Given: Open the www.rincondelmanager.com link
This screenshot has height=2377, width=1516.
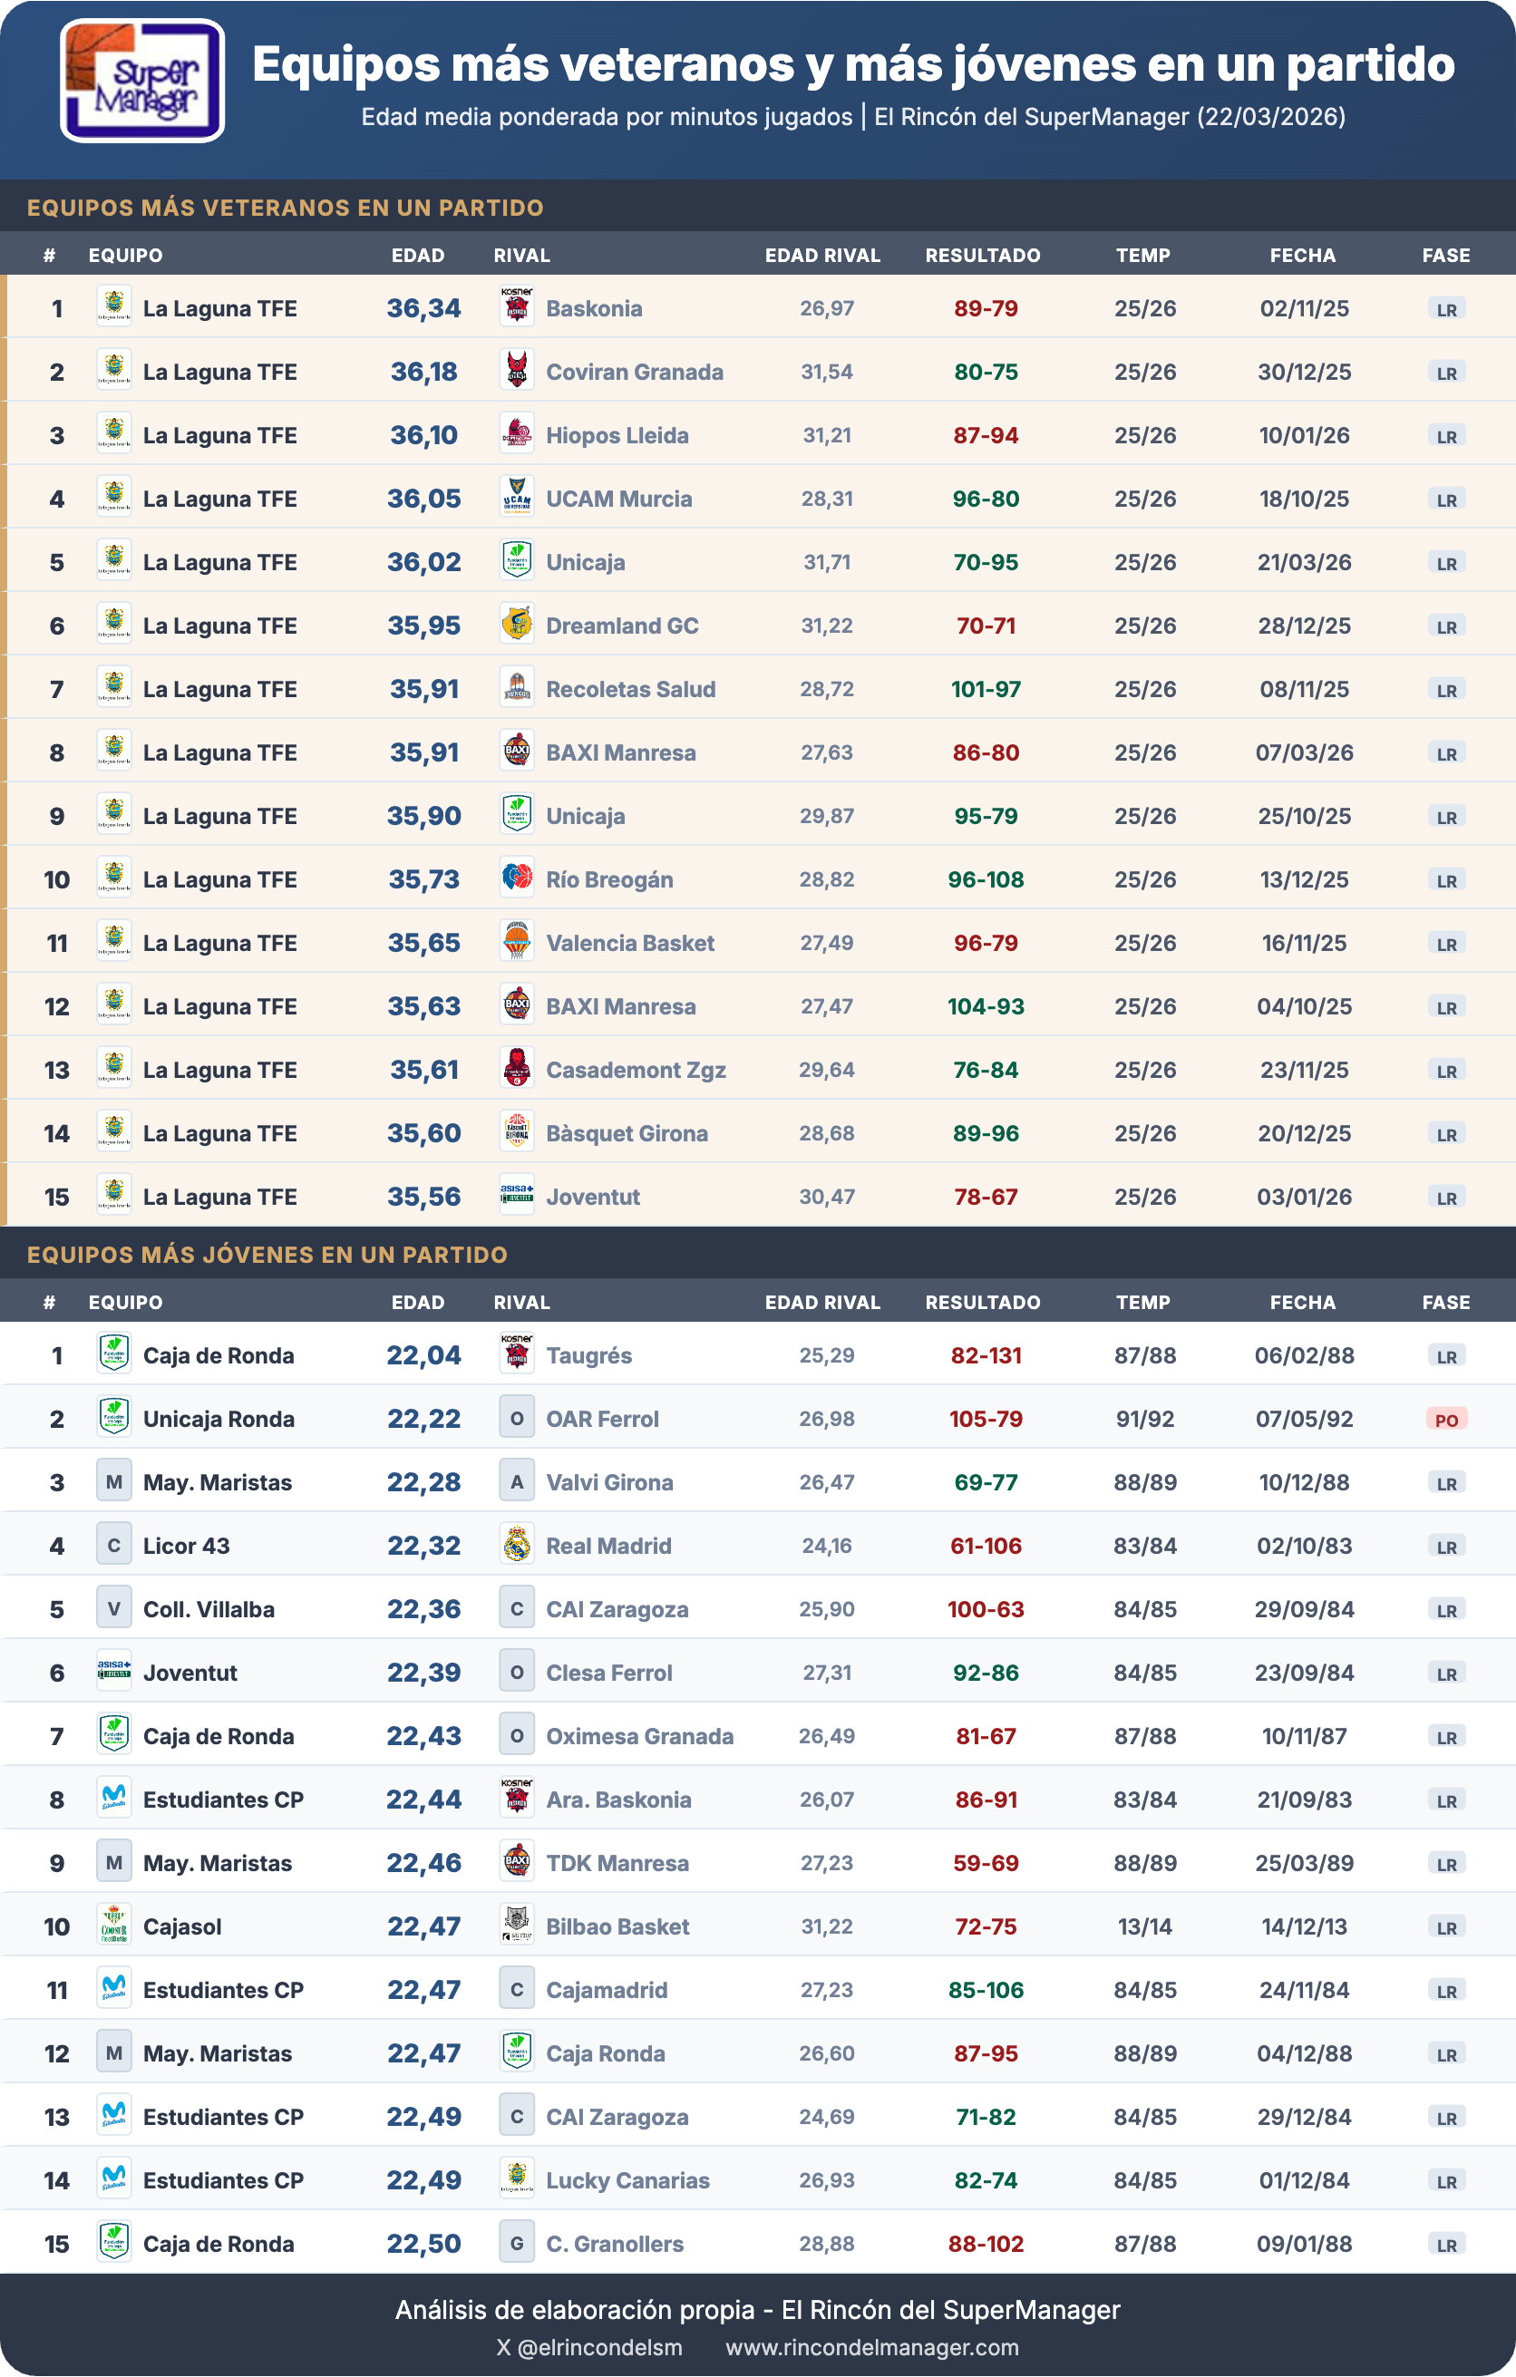Looking at the screenshot, I should coord(871,2347).
